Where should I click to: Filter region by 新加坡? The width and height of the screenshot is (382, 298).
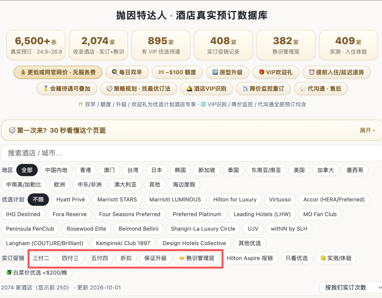(x=207, y=170)
